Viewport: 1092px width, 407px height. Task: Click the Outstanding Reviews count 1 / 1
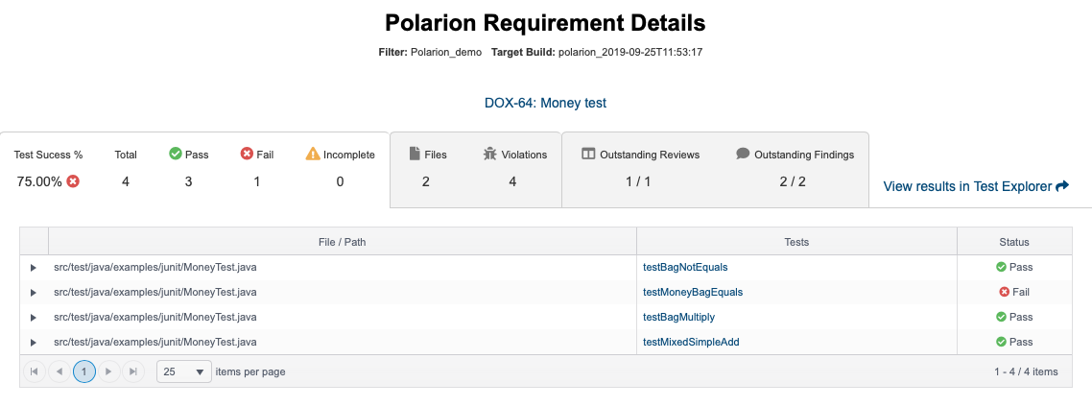pos(638,181)
